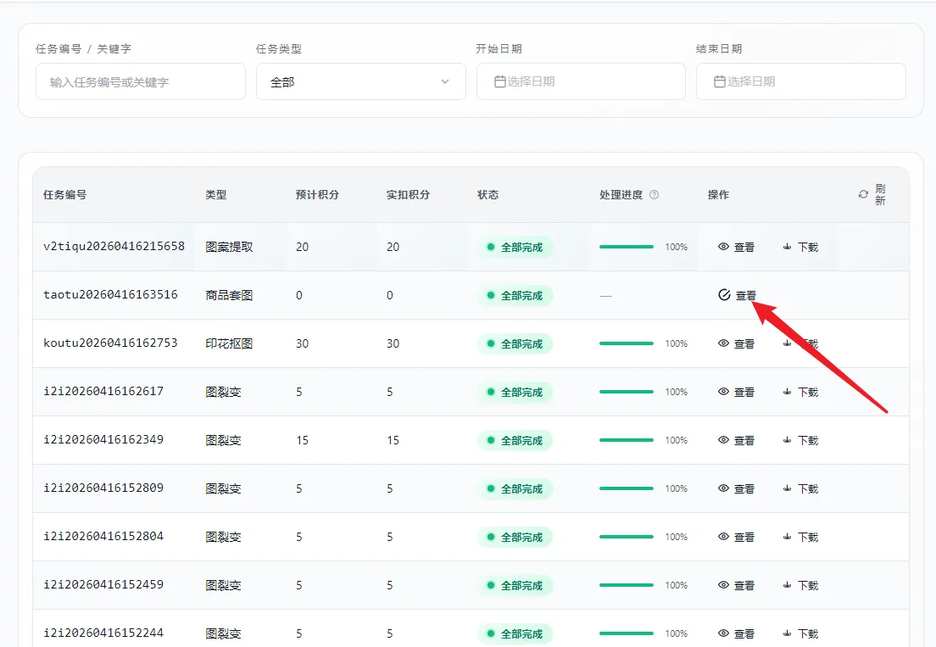Open the 结束日期 date picker
The width and height of the screenshot is (936, 647).
[x=800, y=82]
